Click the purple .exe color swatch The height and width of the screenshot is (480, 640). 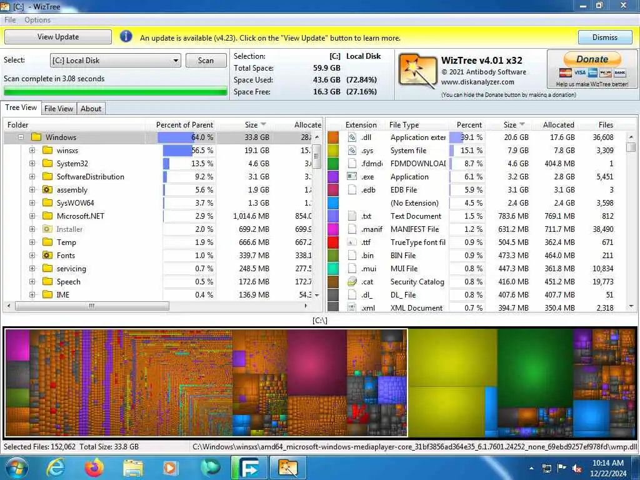334,177
